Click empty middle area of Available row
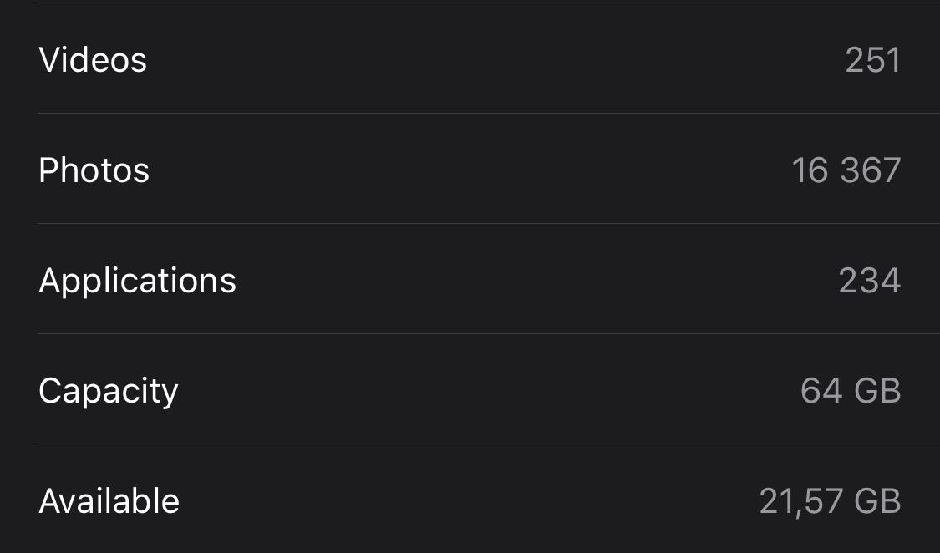 468,500
